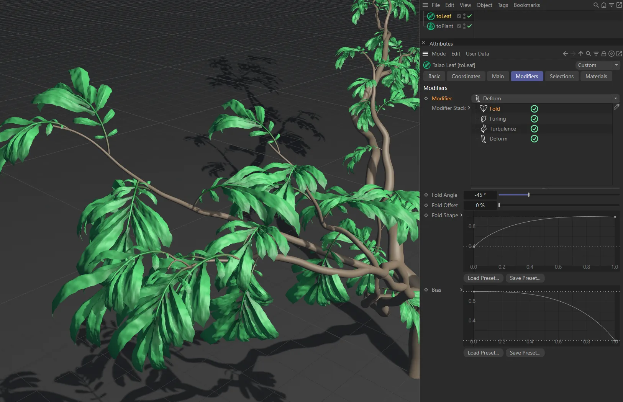Select the toPlant object icon

(431, 26)
